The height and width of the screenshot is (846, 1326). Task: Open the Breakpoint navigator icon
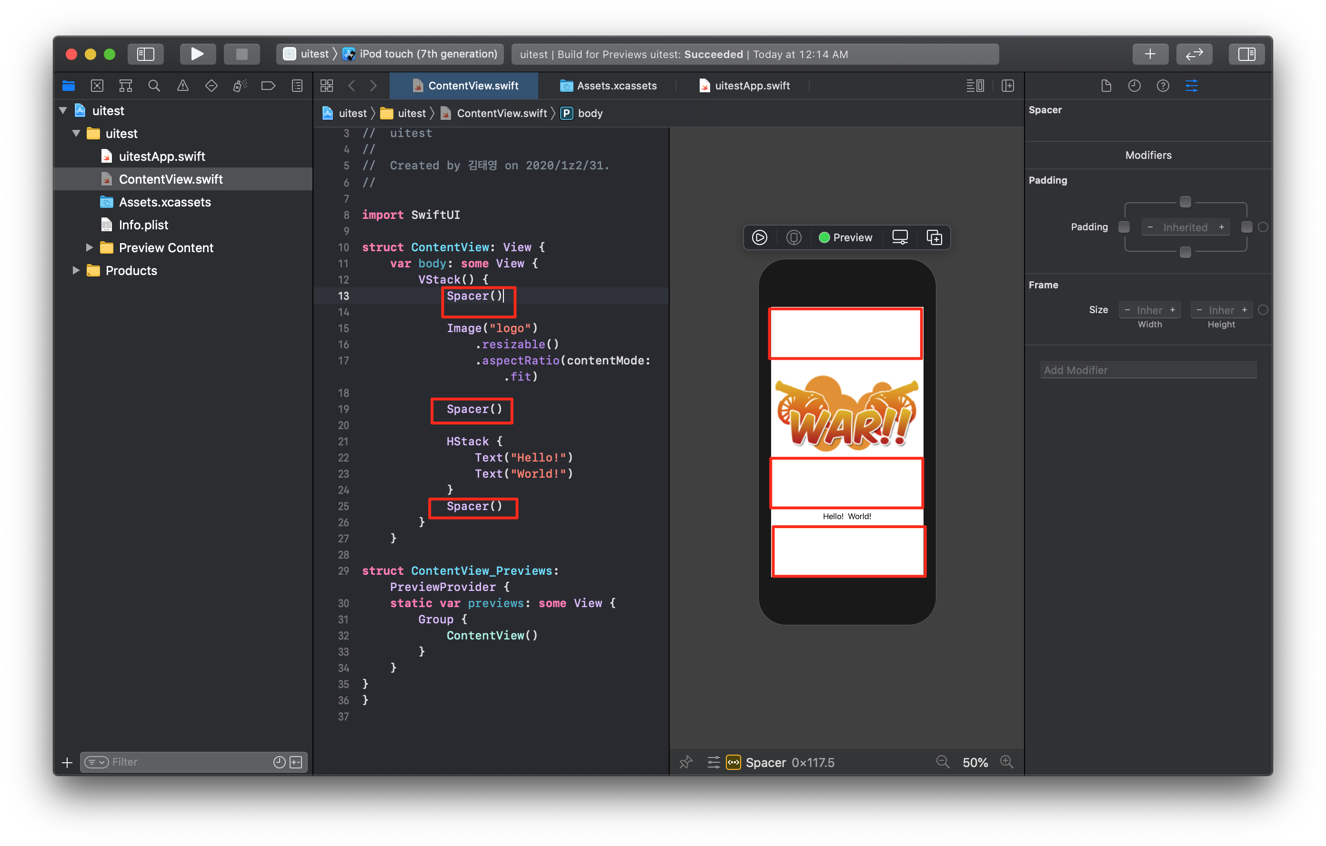268,86
